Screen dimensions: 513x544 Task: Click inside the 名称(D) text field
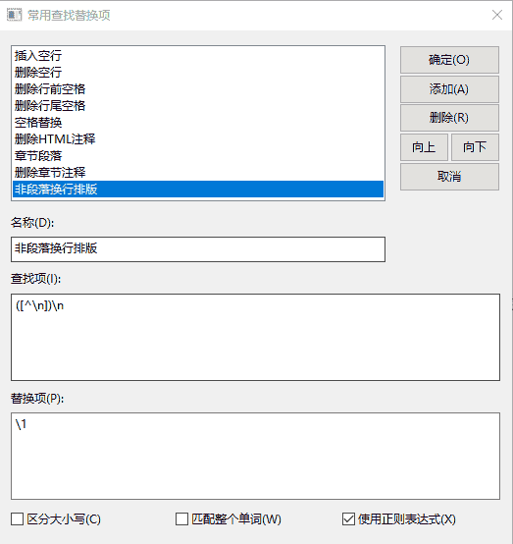(x=198, y=249)
